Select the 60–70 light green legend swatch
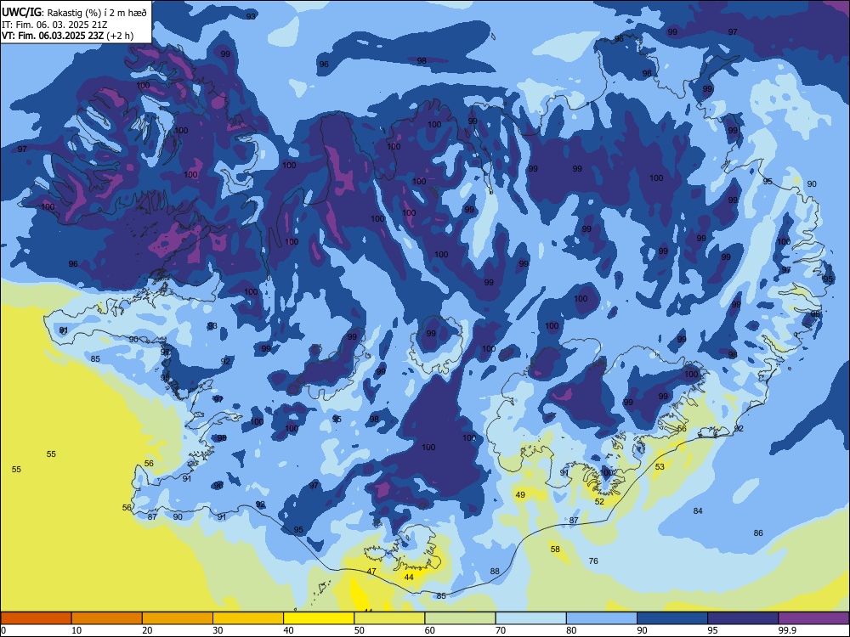 (460, 618)
